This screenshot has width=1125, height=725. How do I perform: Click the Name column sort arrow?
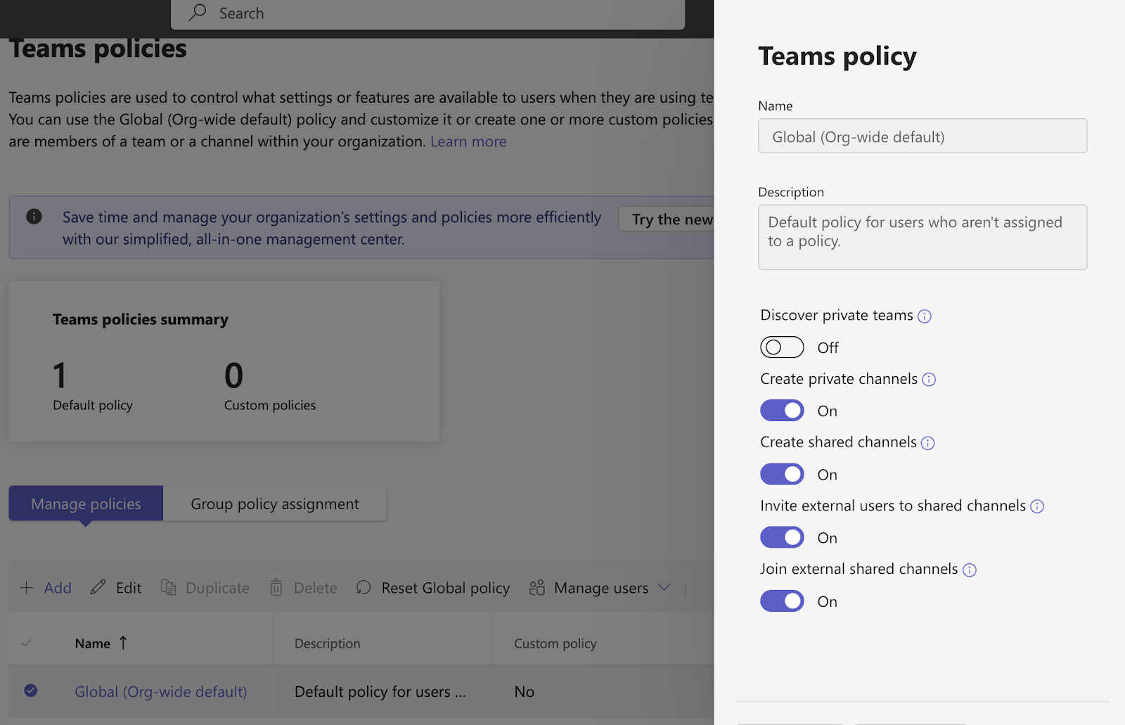123,643
